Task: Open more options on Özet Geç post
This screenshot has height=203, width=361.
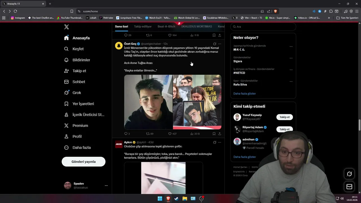Action: pos(220,44)
